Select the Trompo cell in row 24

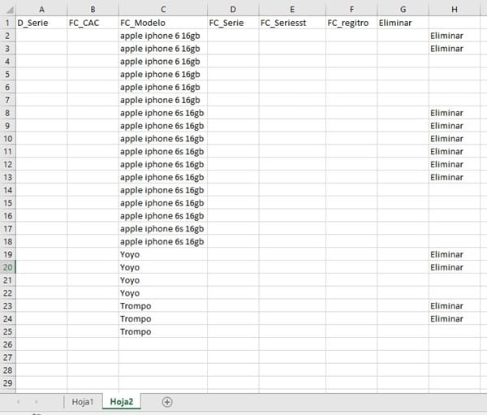163,318
